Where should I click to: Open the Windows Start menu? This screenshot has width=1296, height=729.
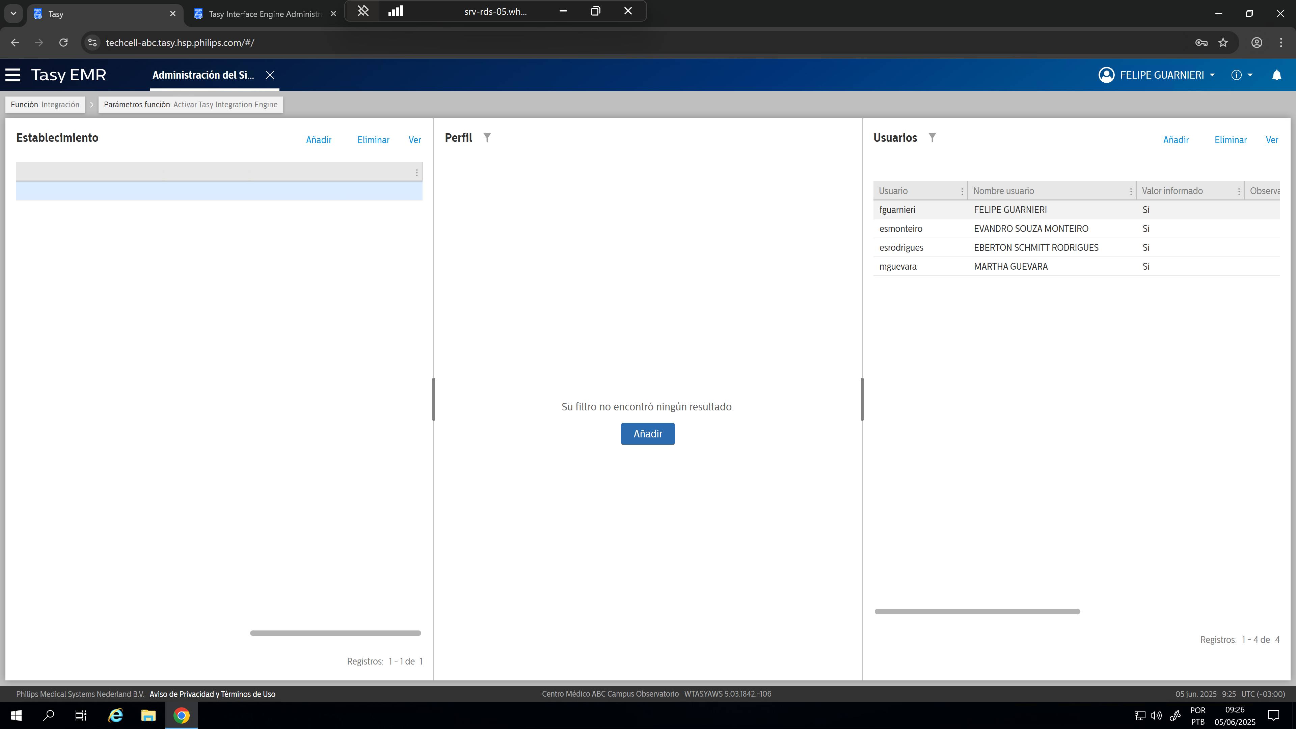16,715
